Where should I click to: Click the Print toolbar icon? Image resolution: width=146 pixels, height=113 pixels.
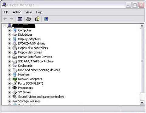point(29,19)
